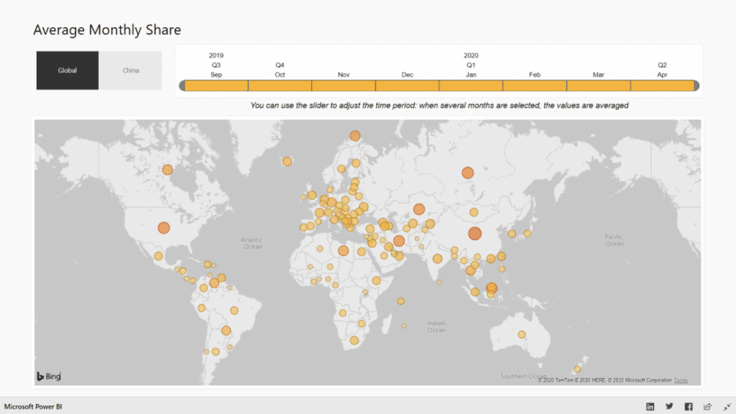Share report via Twitter icon
The image size is (736, 414).
tap(669, 407)
